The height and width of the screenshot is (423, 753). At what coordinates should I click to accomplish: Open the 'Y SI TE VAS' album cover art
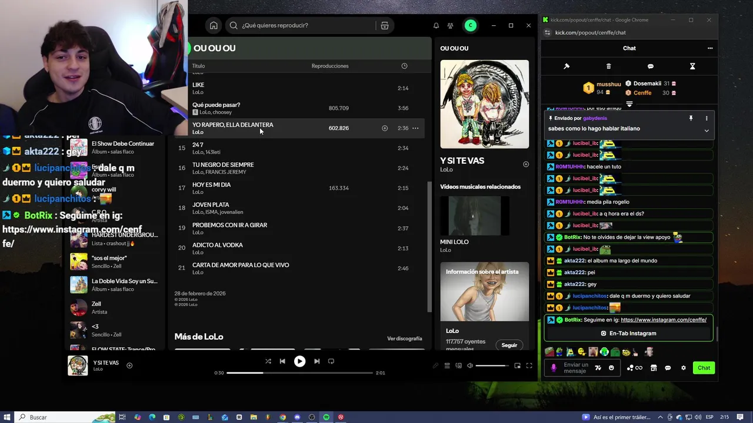485,104
